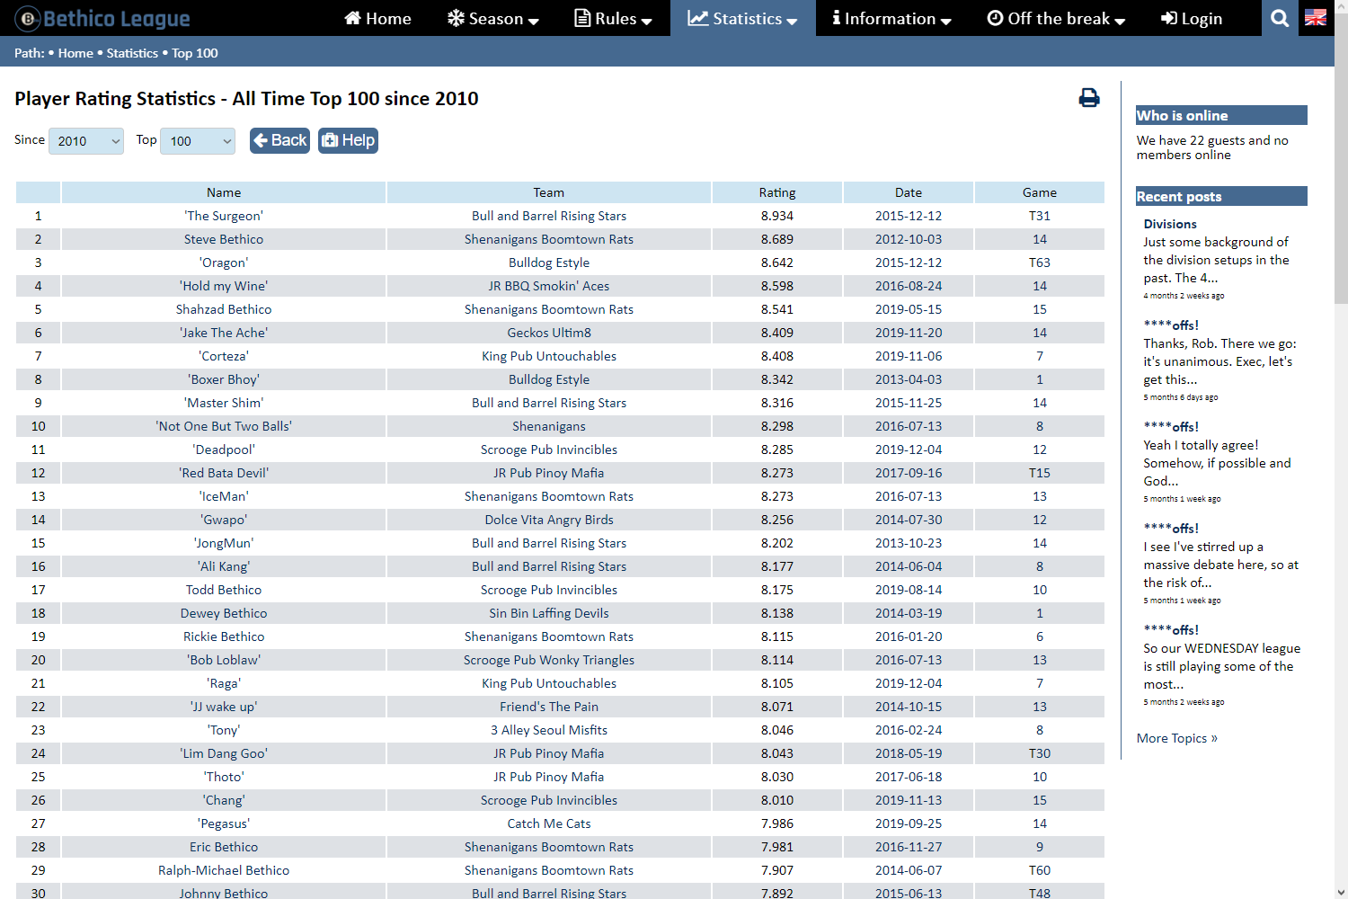Open player 'The Surgeon' profile link

pyautogui.click(x=224, y=216)
